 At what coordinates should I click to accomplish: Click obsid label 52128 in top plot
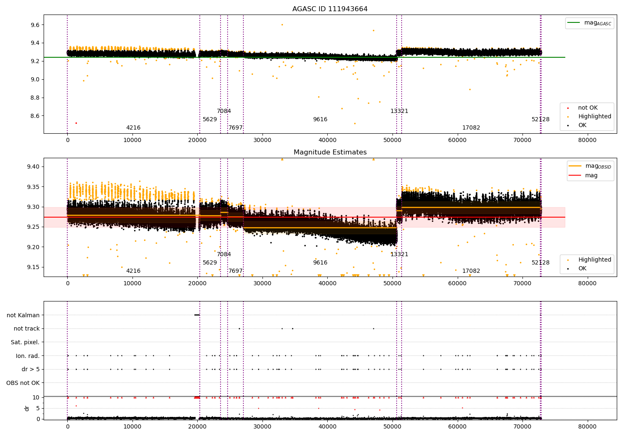(540, 120)
